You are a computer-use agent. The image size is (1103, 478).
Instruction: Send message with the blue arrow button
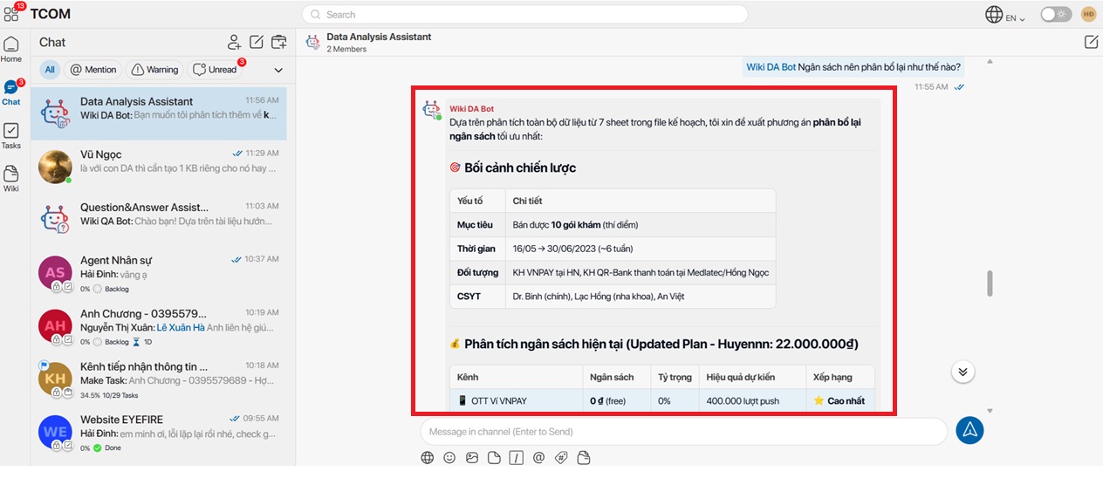click(x=969, y=431)
